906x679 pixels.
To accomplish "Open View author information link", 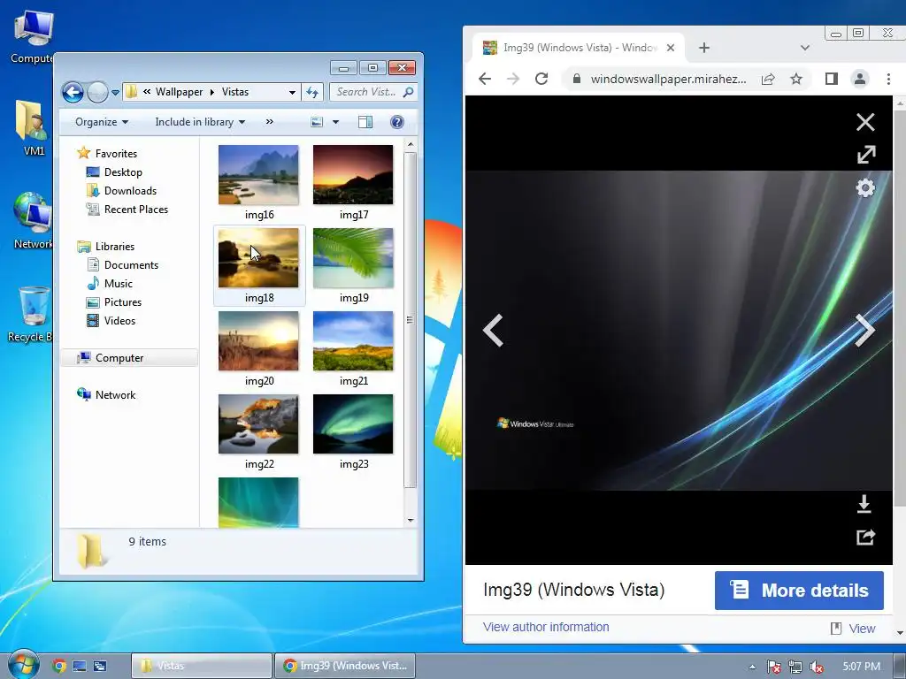I will [546, 627].
